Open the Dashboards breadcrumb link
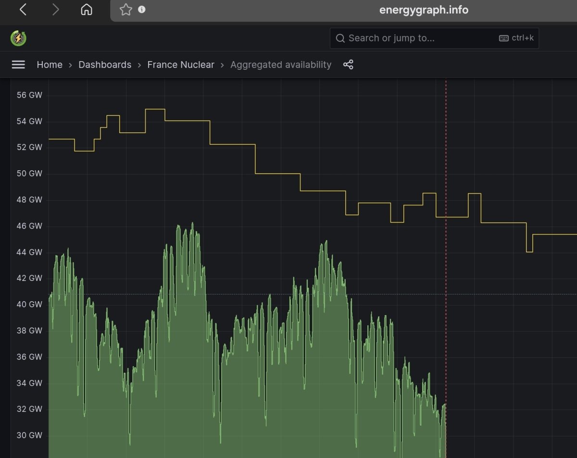The image size is (577, 458). coord(105,64)
